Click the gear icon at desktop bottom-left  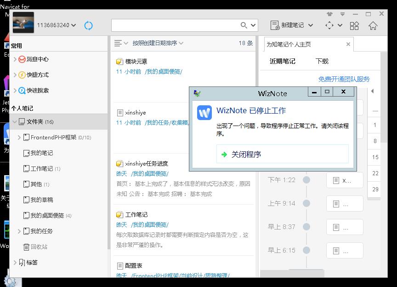point(10,281)
